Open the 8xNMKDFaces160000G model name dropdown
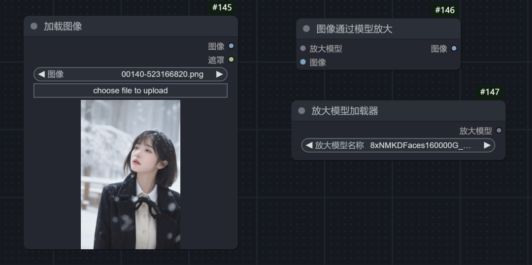Screen dimensions: 532x265 click(399, 145)
